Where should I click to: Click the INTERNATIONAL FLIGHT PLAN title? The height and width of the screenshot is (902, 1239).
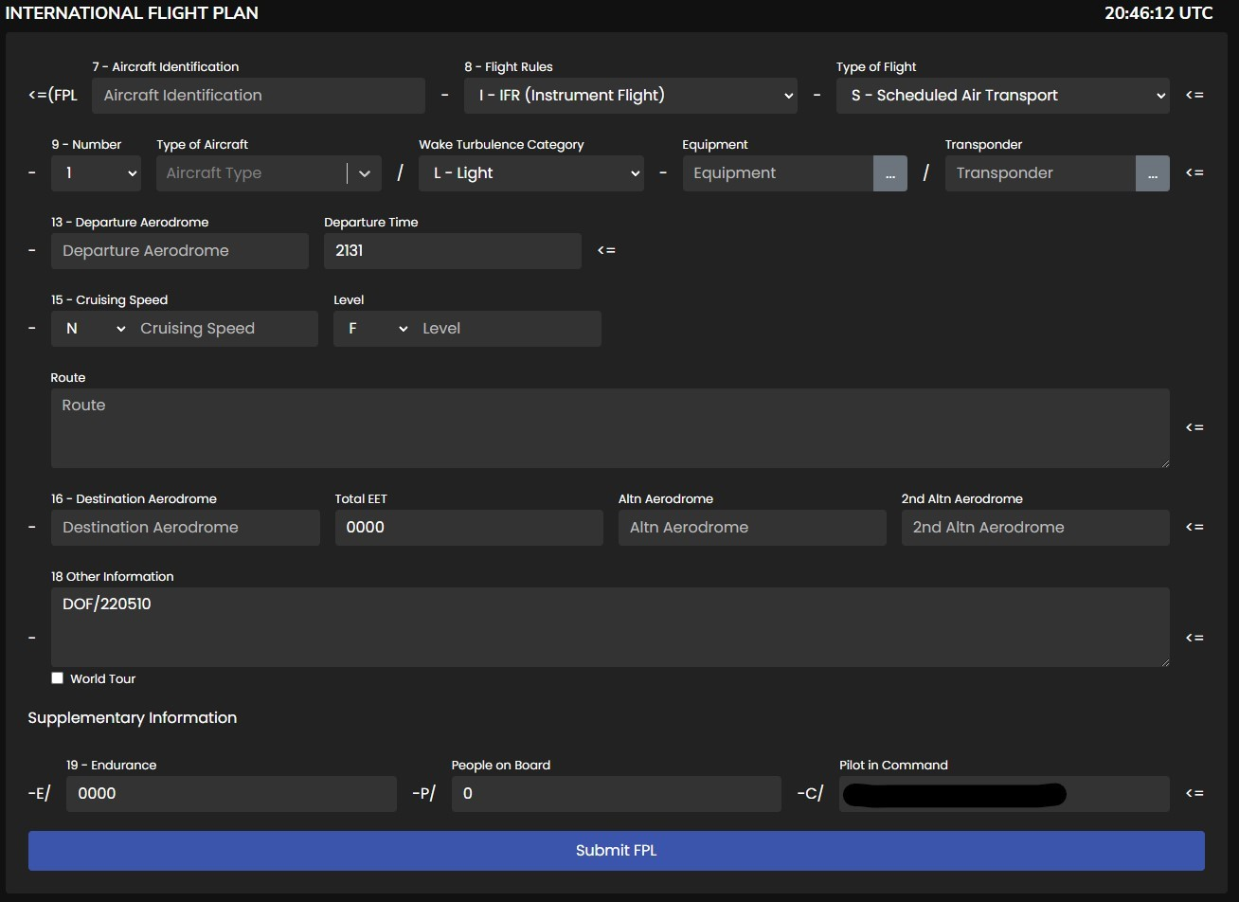[132, 13]
